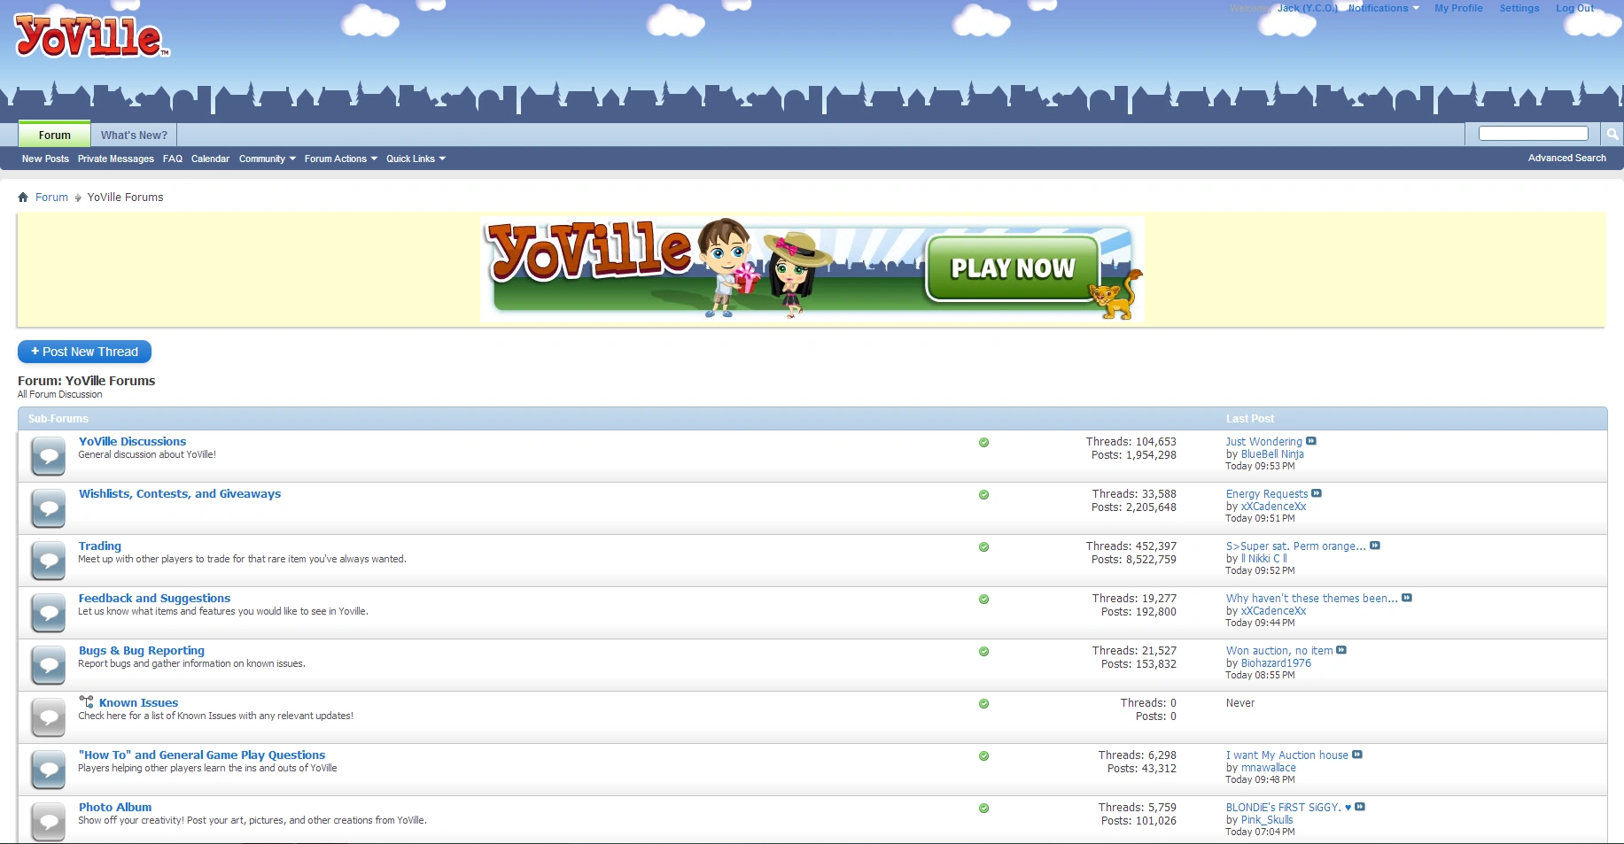Click the Forum breadcrumb link
The image size is (1624, 844).
point(51,197)
